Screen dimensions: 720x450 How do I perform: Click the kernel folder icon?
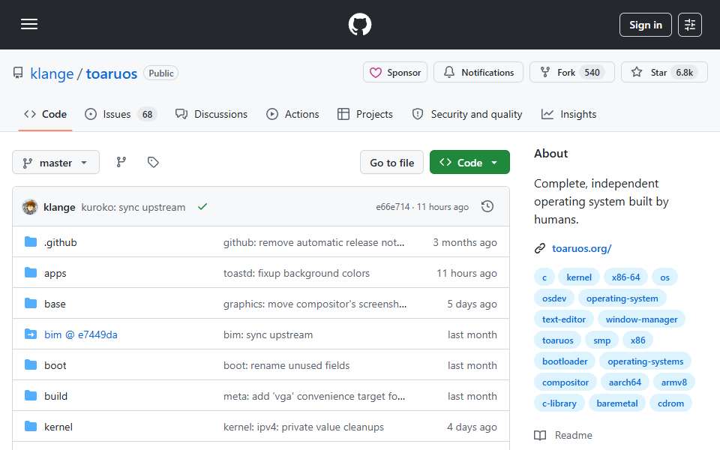point(31,427)
